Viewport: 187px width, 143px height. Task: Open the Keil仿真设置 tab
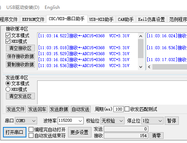click(151, 19)
